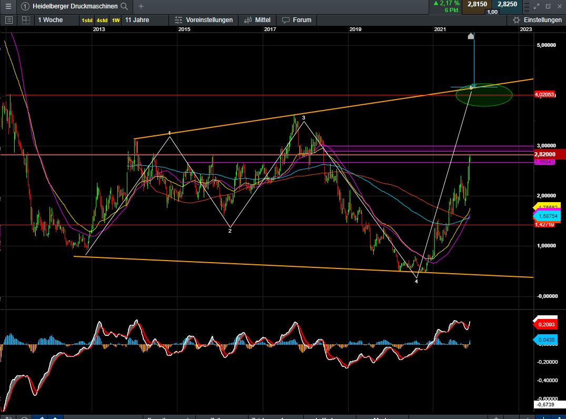
Task: Open the 1 Woche interval dropdown
Action: click(50, 20)
